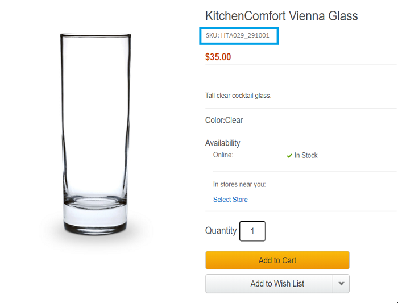The height and width of the screenshot is (303, 398).
Task: Click the KitchenComfort Vienna Glass title
Action: tap(281, 16)
